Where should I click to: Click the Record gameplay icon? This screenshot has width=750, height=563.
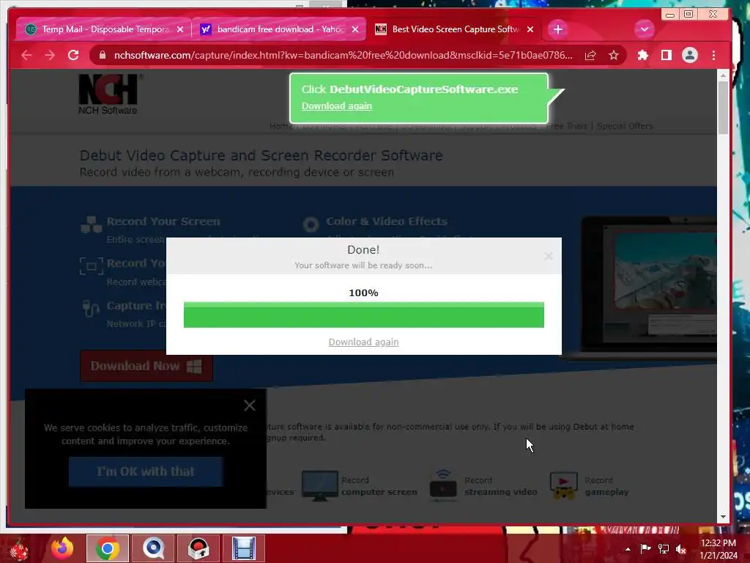point(564,485)
